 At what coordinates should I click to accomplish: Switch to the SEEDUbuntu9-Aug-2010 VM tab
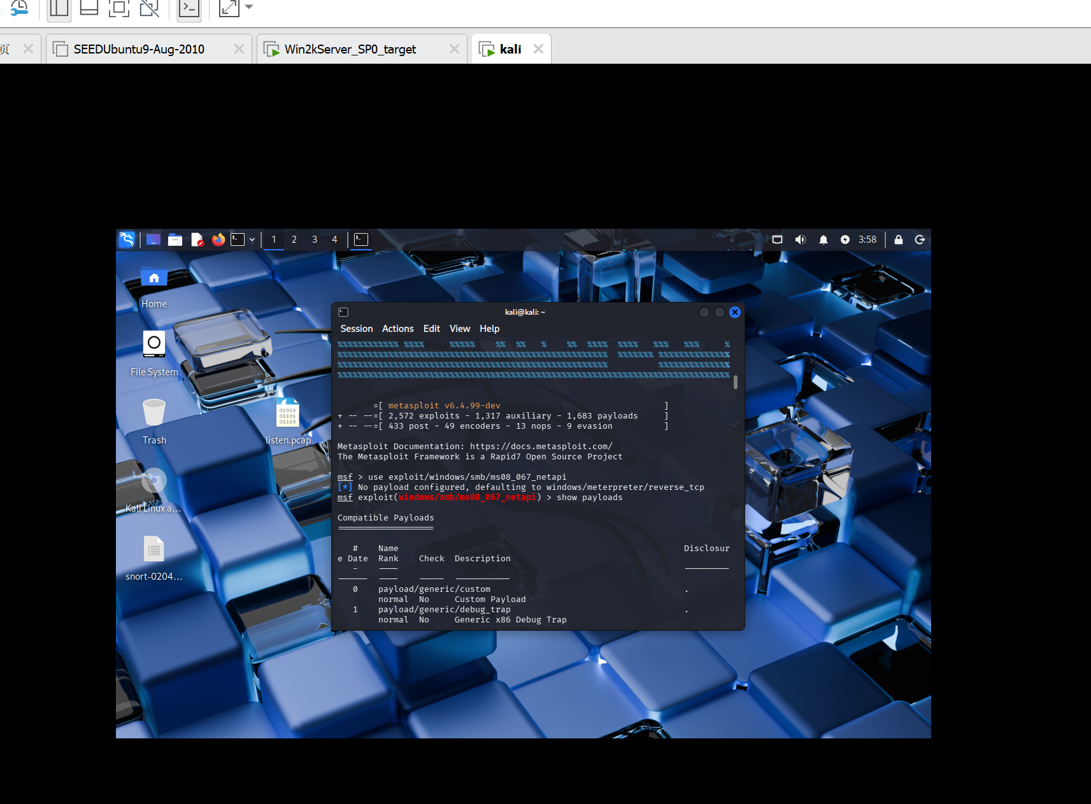coord(139,49)
